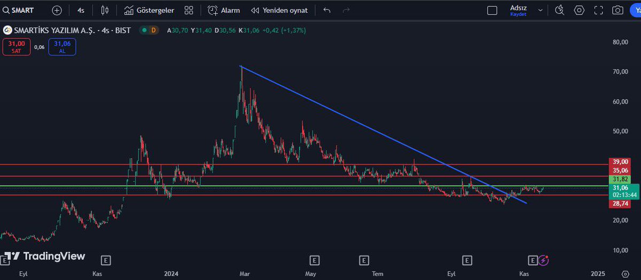Click the 20,00 price scale label
The height and width of the screenshot is (280, 641).
[x=620, y=220]
